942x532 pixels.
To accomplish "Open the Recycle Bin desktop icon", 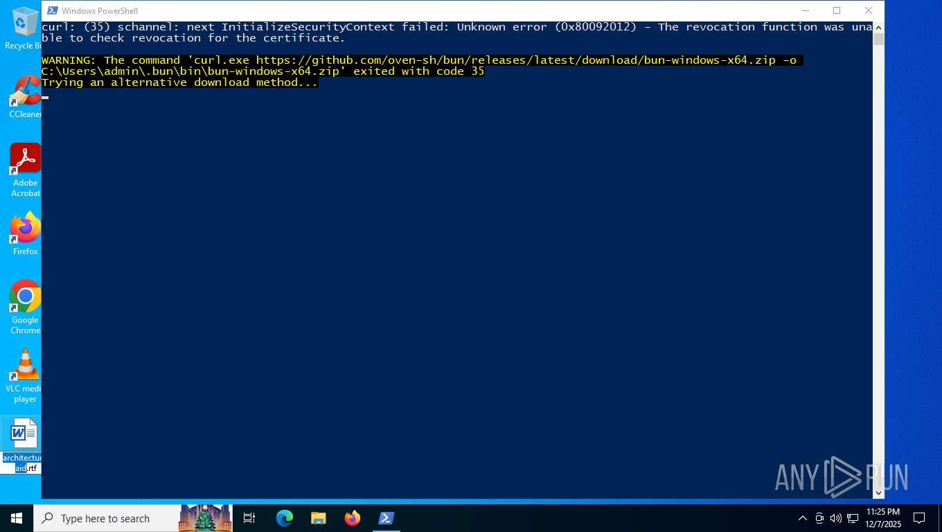I will click(x=23, y=28).
